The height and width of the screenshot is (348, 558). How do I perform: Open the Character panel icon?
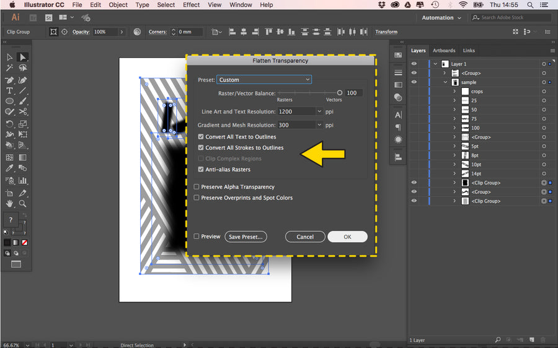pos(398,115)
